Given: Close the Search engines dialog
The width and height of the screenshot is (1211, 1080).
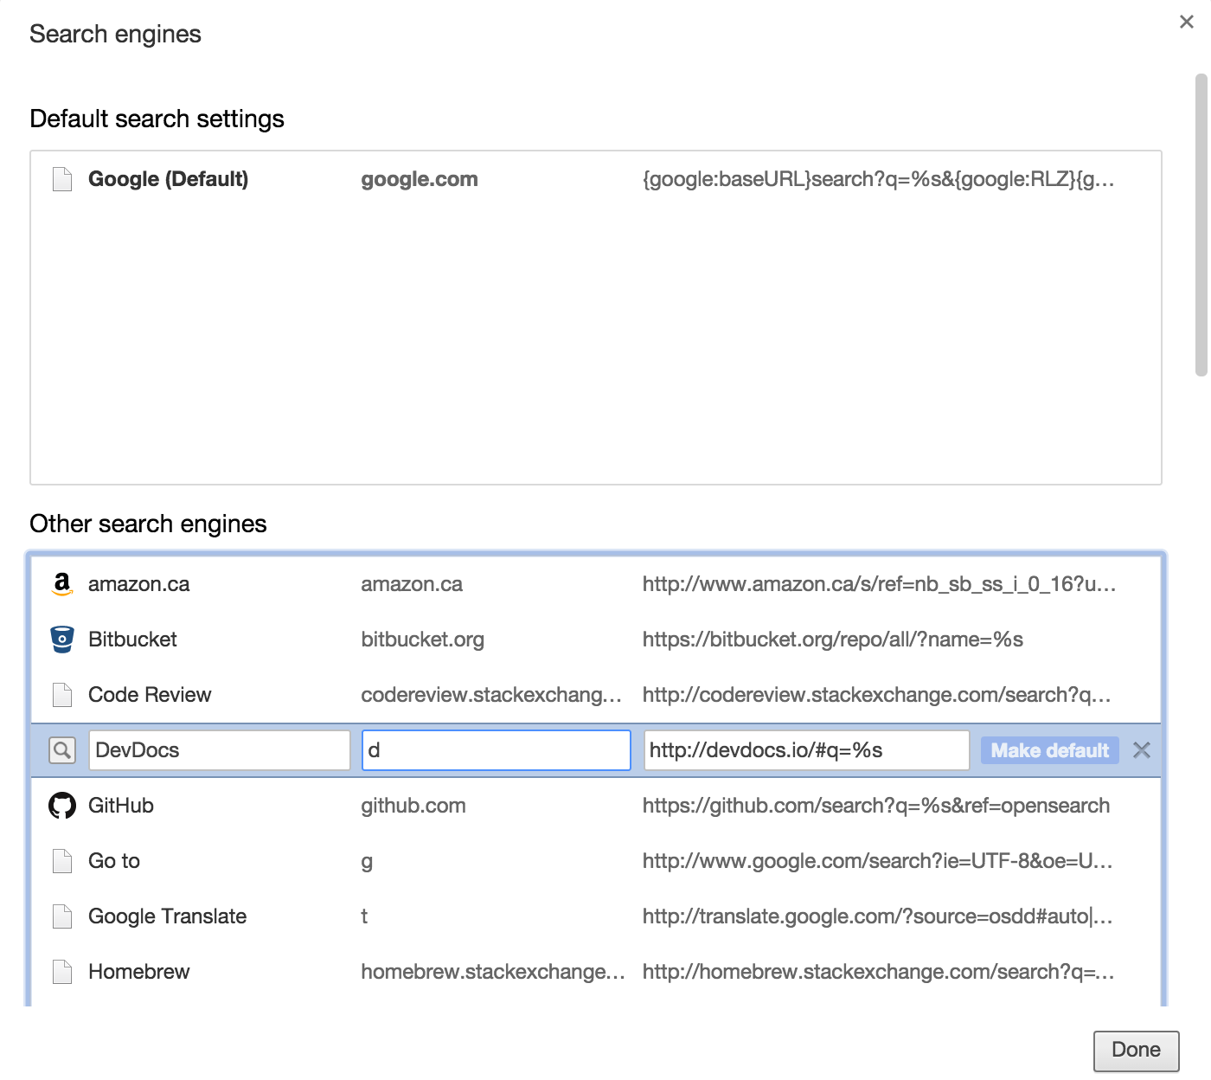Looking at the screenshot, I should 1187,22.
